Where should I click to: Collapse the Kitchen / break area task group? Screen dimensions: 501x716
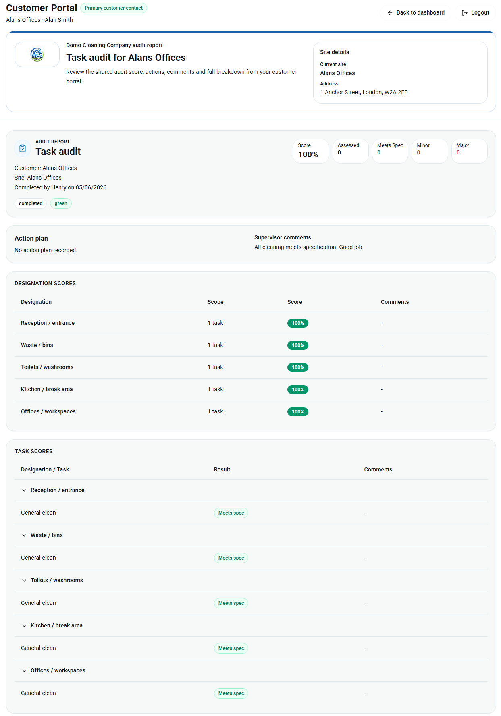[x=24, y=626]
